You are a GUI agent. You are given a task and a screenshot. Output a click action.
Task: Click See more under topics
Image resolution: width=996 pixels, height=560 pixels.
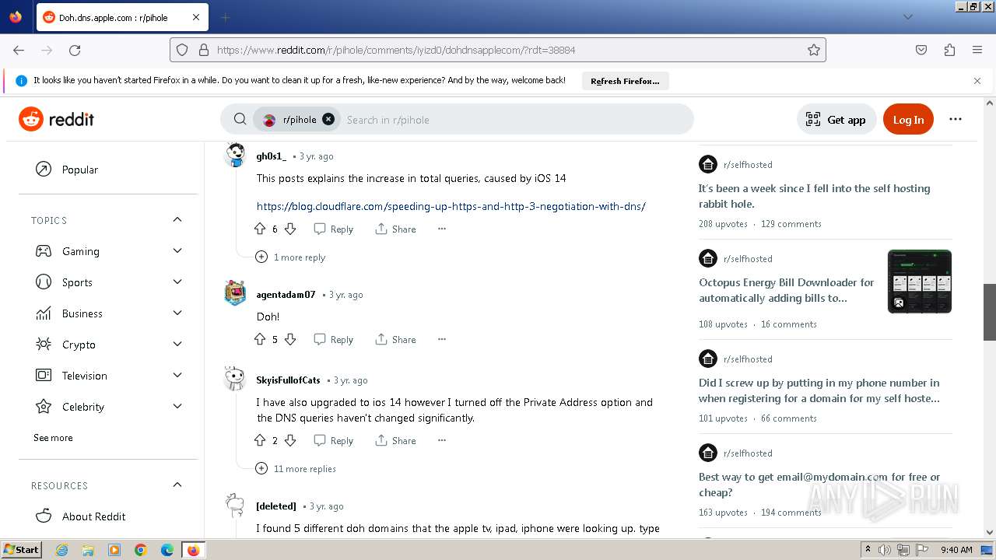(53, 438)
